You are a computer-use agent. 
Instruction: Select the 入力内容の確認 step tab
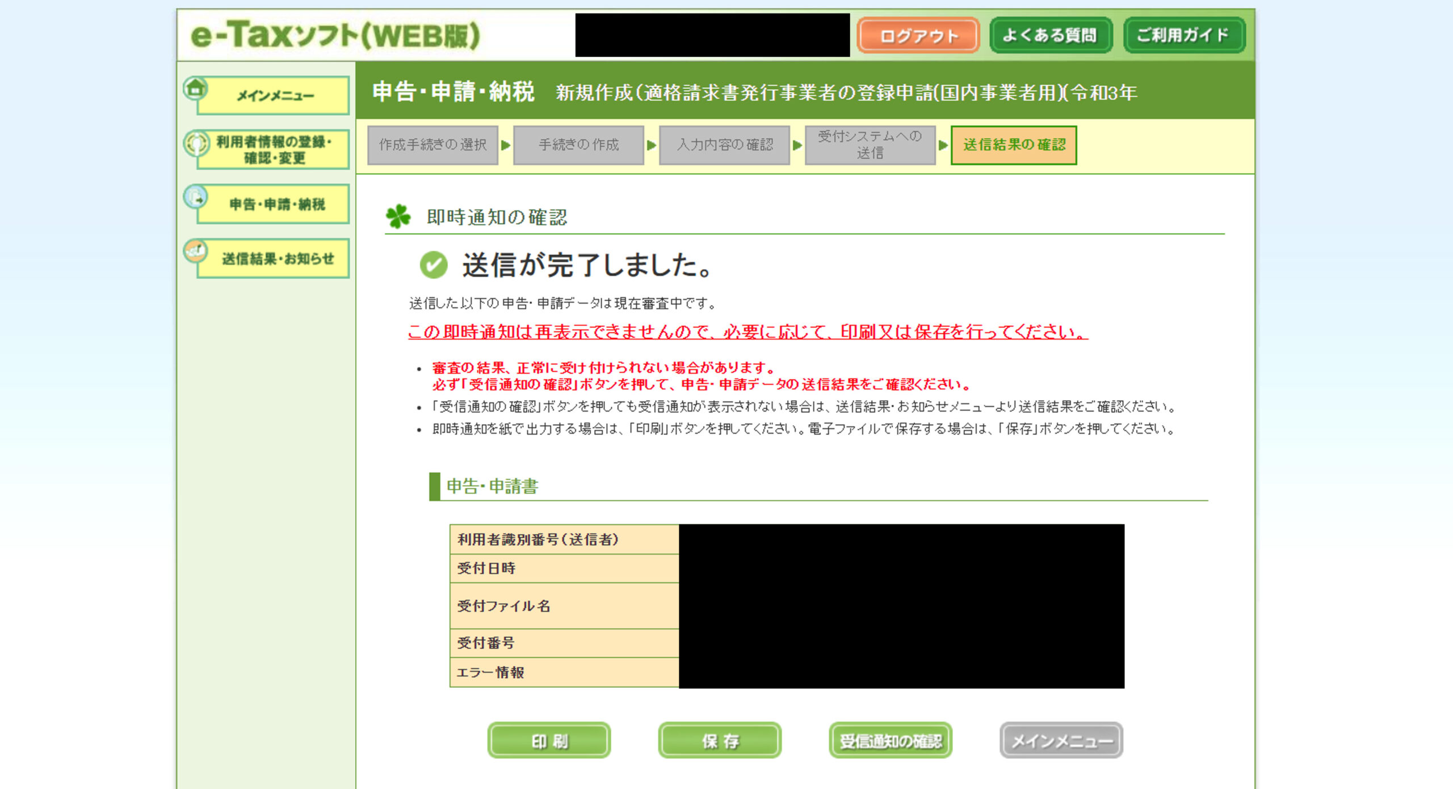point(724,145)
